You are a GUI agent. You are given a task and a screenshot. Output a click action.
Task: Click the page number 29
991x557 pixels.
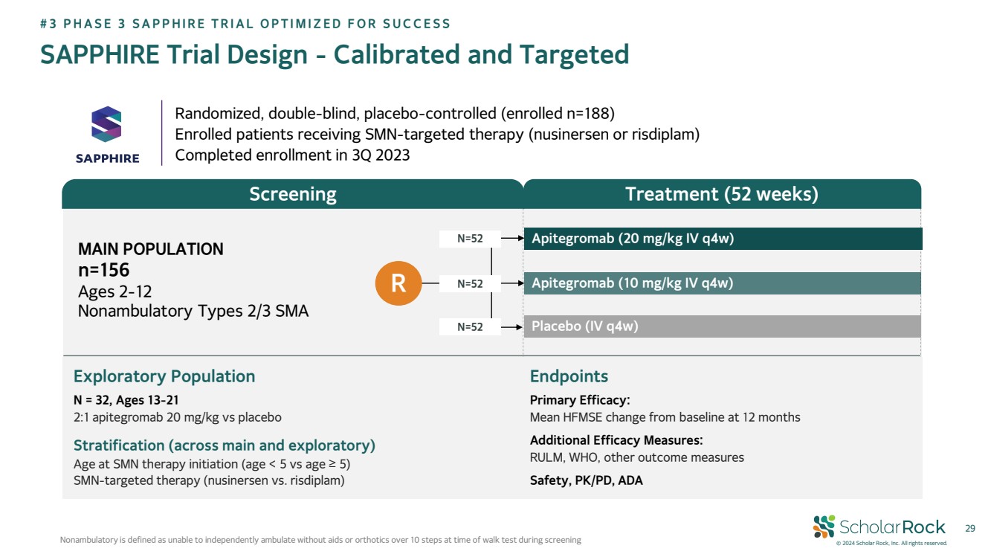(x=969, y=528)
